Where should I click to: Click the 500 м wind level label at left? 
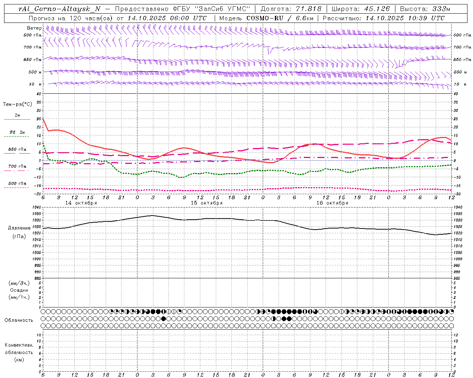pyautogui.click(x=35, y=72)
